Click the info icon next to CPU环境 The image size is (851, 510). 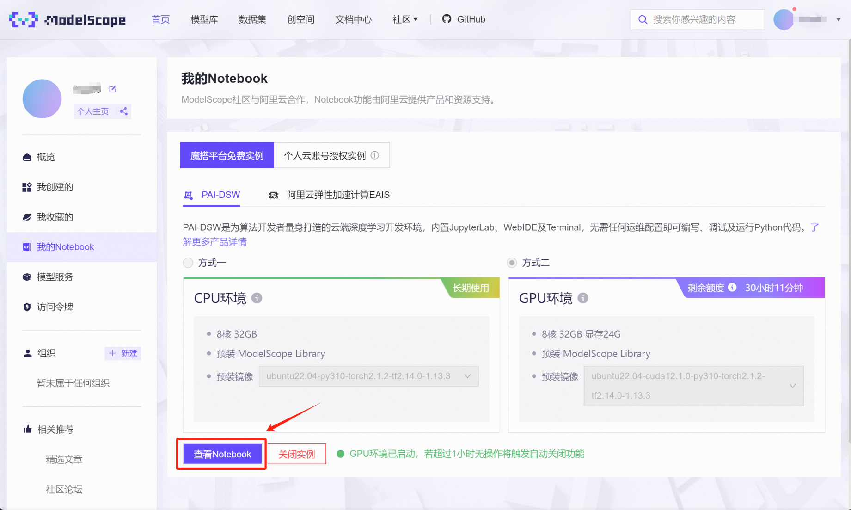(x=257, y=298)
